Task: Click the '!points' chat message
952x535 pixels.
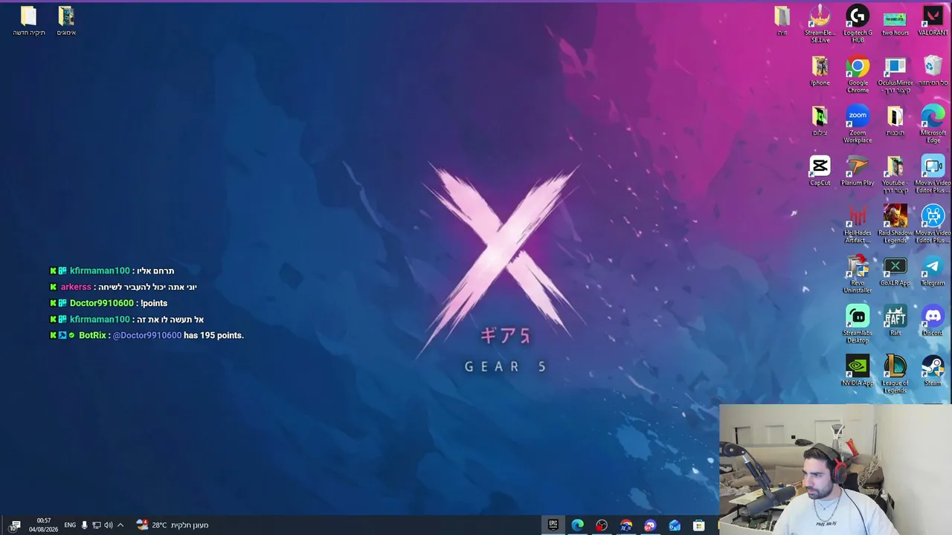Action: [154, 303]
